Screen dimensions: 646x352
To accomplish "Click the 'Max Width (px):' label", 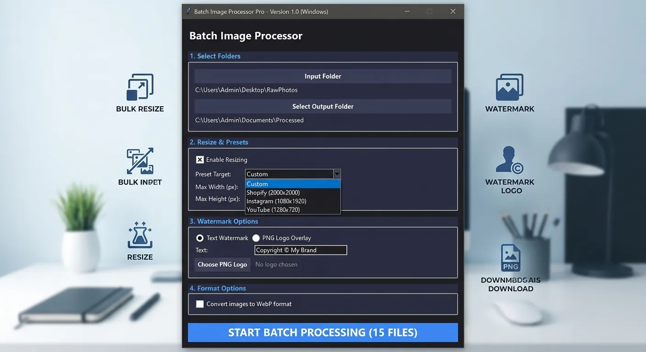I will point(217,187).
